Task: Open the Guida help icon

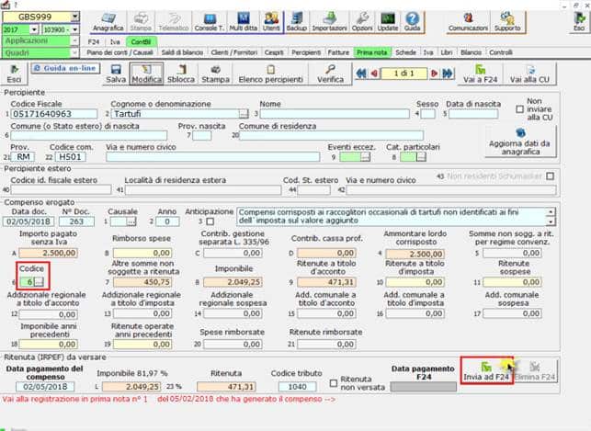Action: [412, 22]
